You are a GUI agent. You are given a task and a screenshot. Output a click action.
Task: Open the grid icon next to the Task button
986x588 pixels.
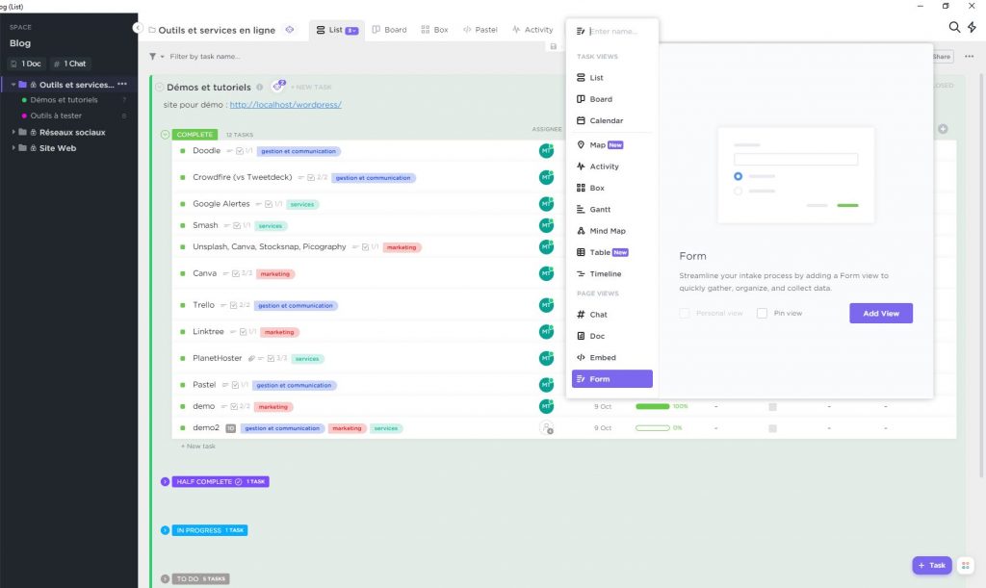[x=965, y=566]
